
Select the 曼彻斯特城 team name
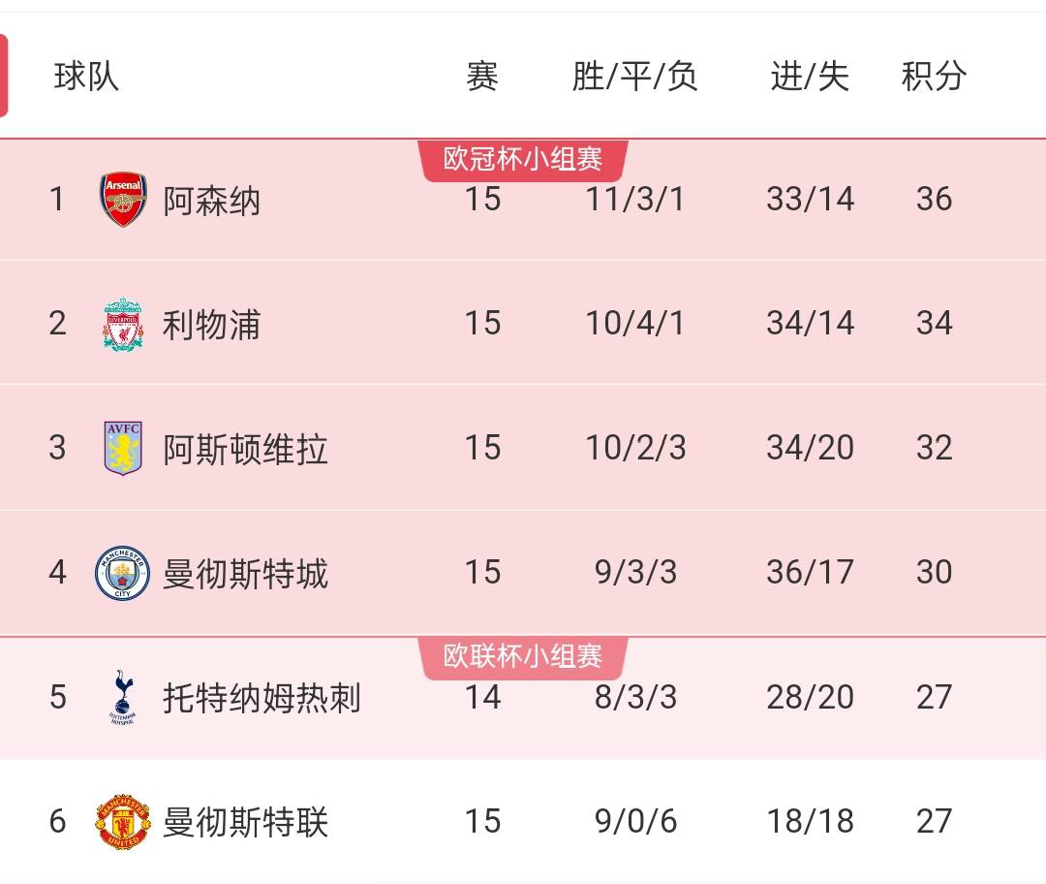(245, 573)
